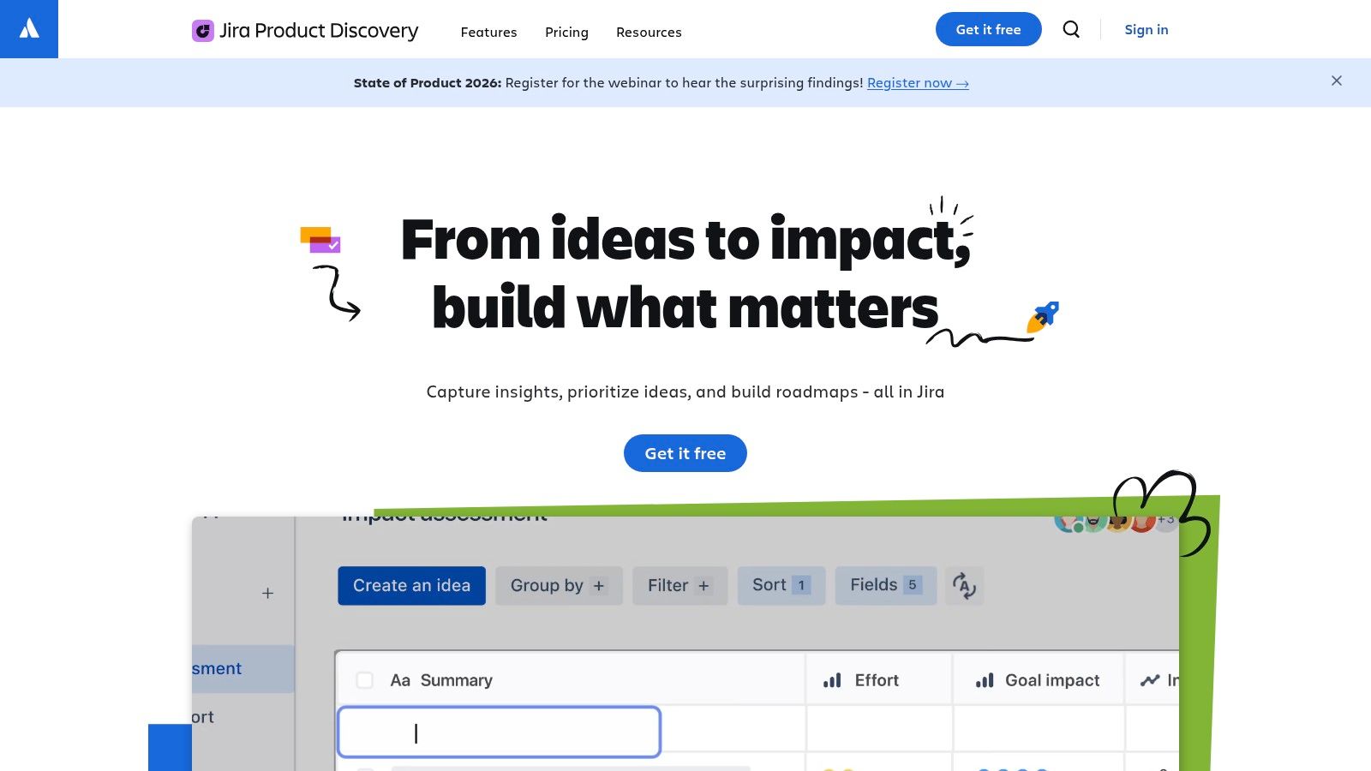Follow the Register now webinar link

pyautogui.click(x=918, y=83)
